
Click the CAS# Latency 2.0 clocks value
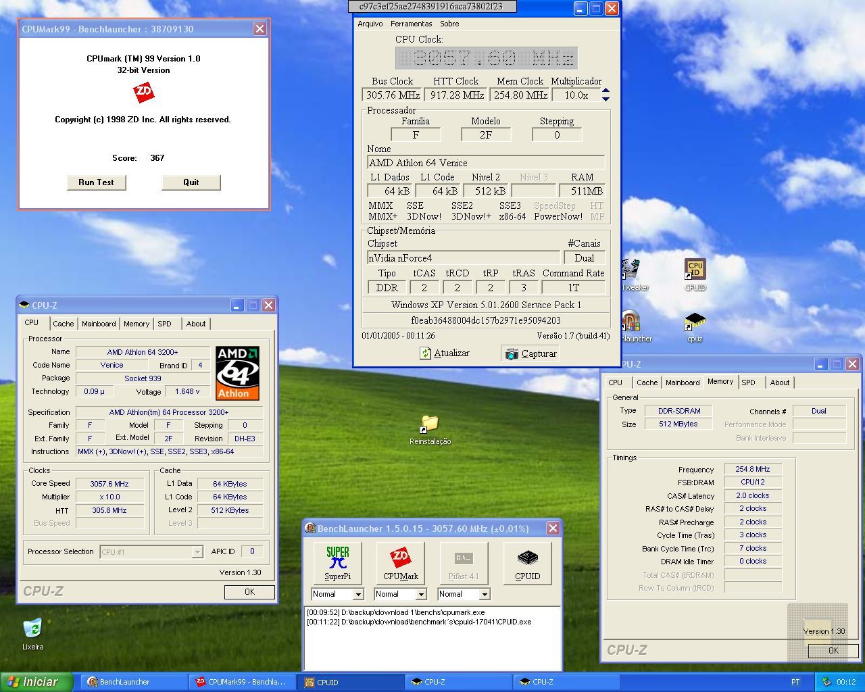pos(752,495)
